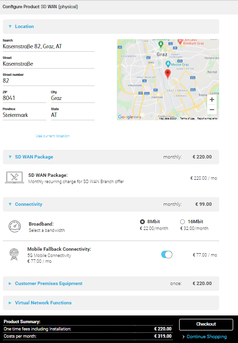Click the One time fees € 220.00 value

click(163, 329)
